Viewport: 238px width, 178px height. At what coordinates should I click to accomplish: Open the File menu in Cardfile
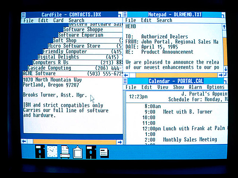tap(28, 20)
